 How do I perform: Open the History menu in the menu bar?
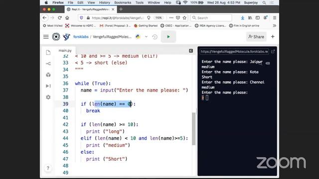(x=105, y=2)
